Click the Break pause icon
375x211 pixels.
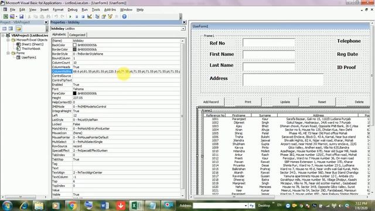[77, 16]
